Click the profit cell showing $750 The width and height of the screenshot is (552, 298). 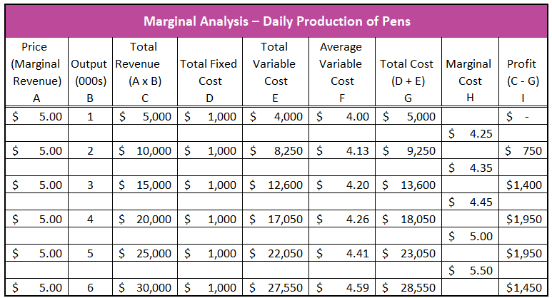tap(523, 150)
